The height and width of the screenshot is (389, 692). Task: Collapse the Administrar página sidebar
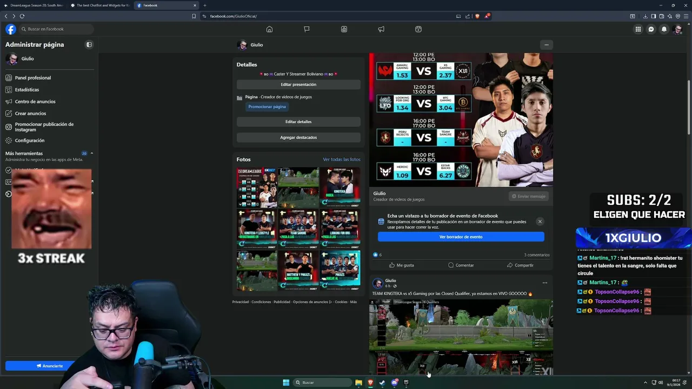click(89, 45)
